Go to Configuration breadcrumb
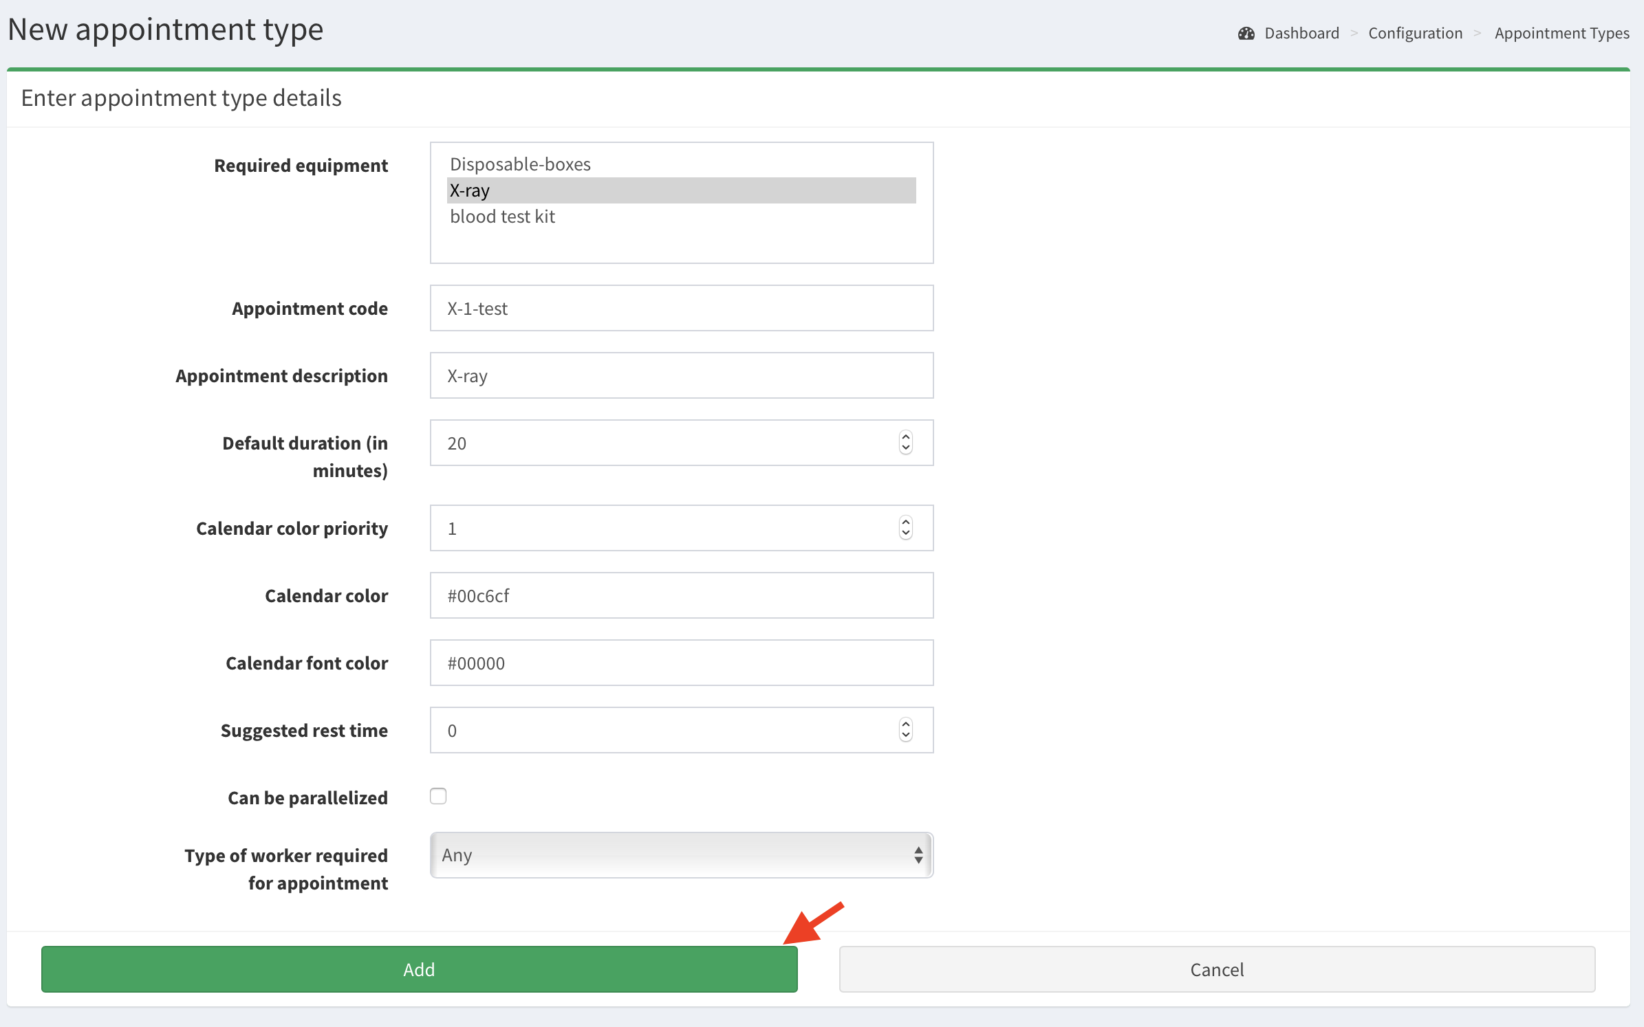The height and width of the screenshot is (1027, 1644). pyautogui.click(x=1415, y=34)
